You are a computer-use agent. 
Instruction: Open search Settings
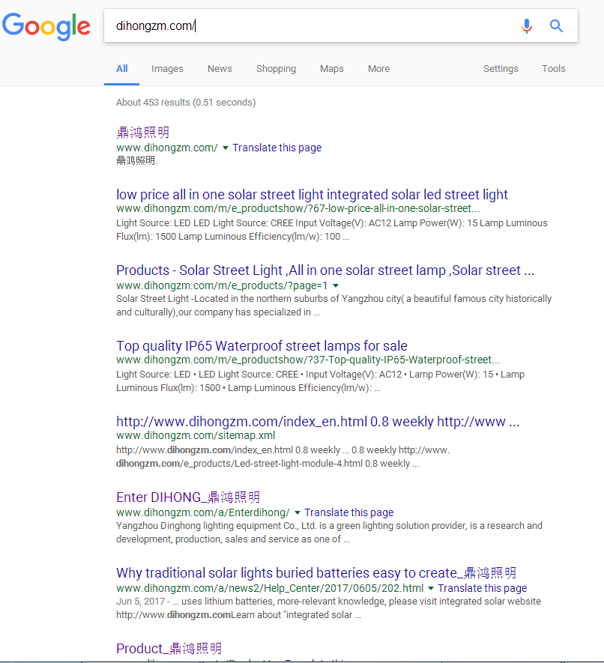tap(501, 68)
